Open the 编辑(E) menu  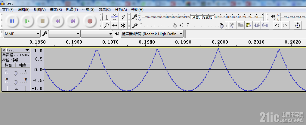pos(23,10)
